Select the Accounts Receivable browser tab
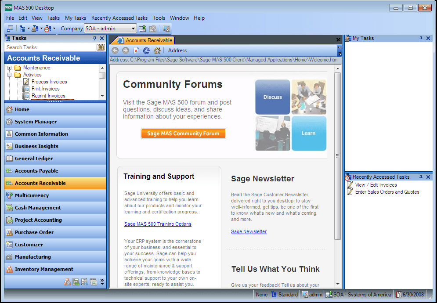Image resolution: width=437 pixels, height=303 pixels. [x=143, y=40]
